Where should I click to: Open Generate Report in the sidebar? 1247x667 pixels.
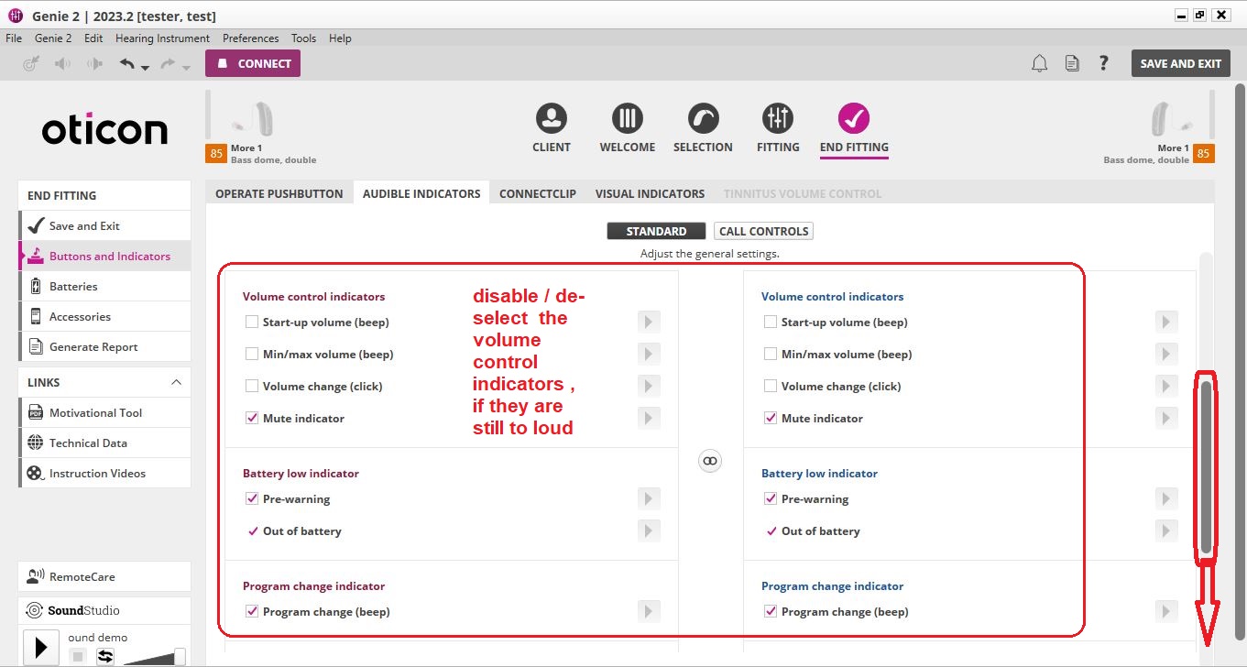coord(104,346)
